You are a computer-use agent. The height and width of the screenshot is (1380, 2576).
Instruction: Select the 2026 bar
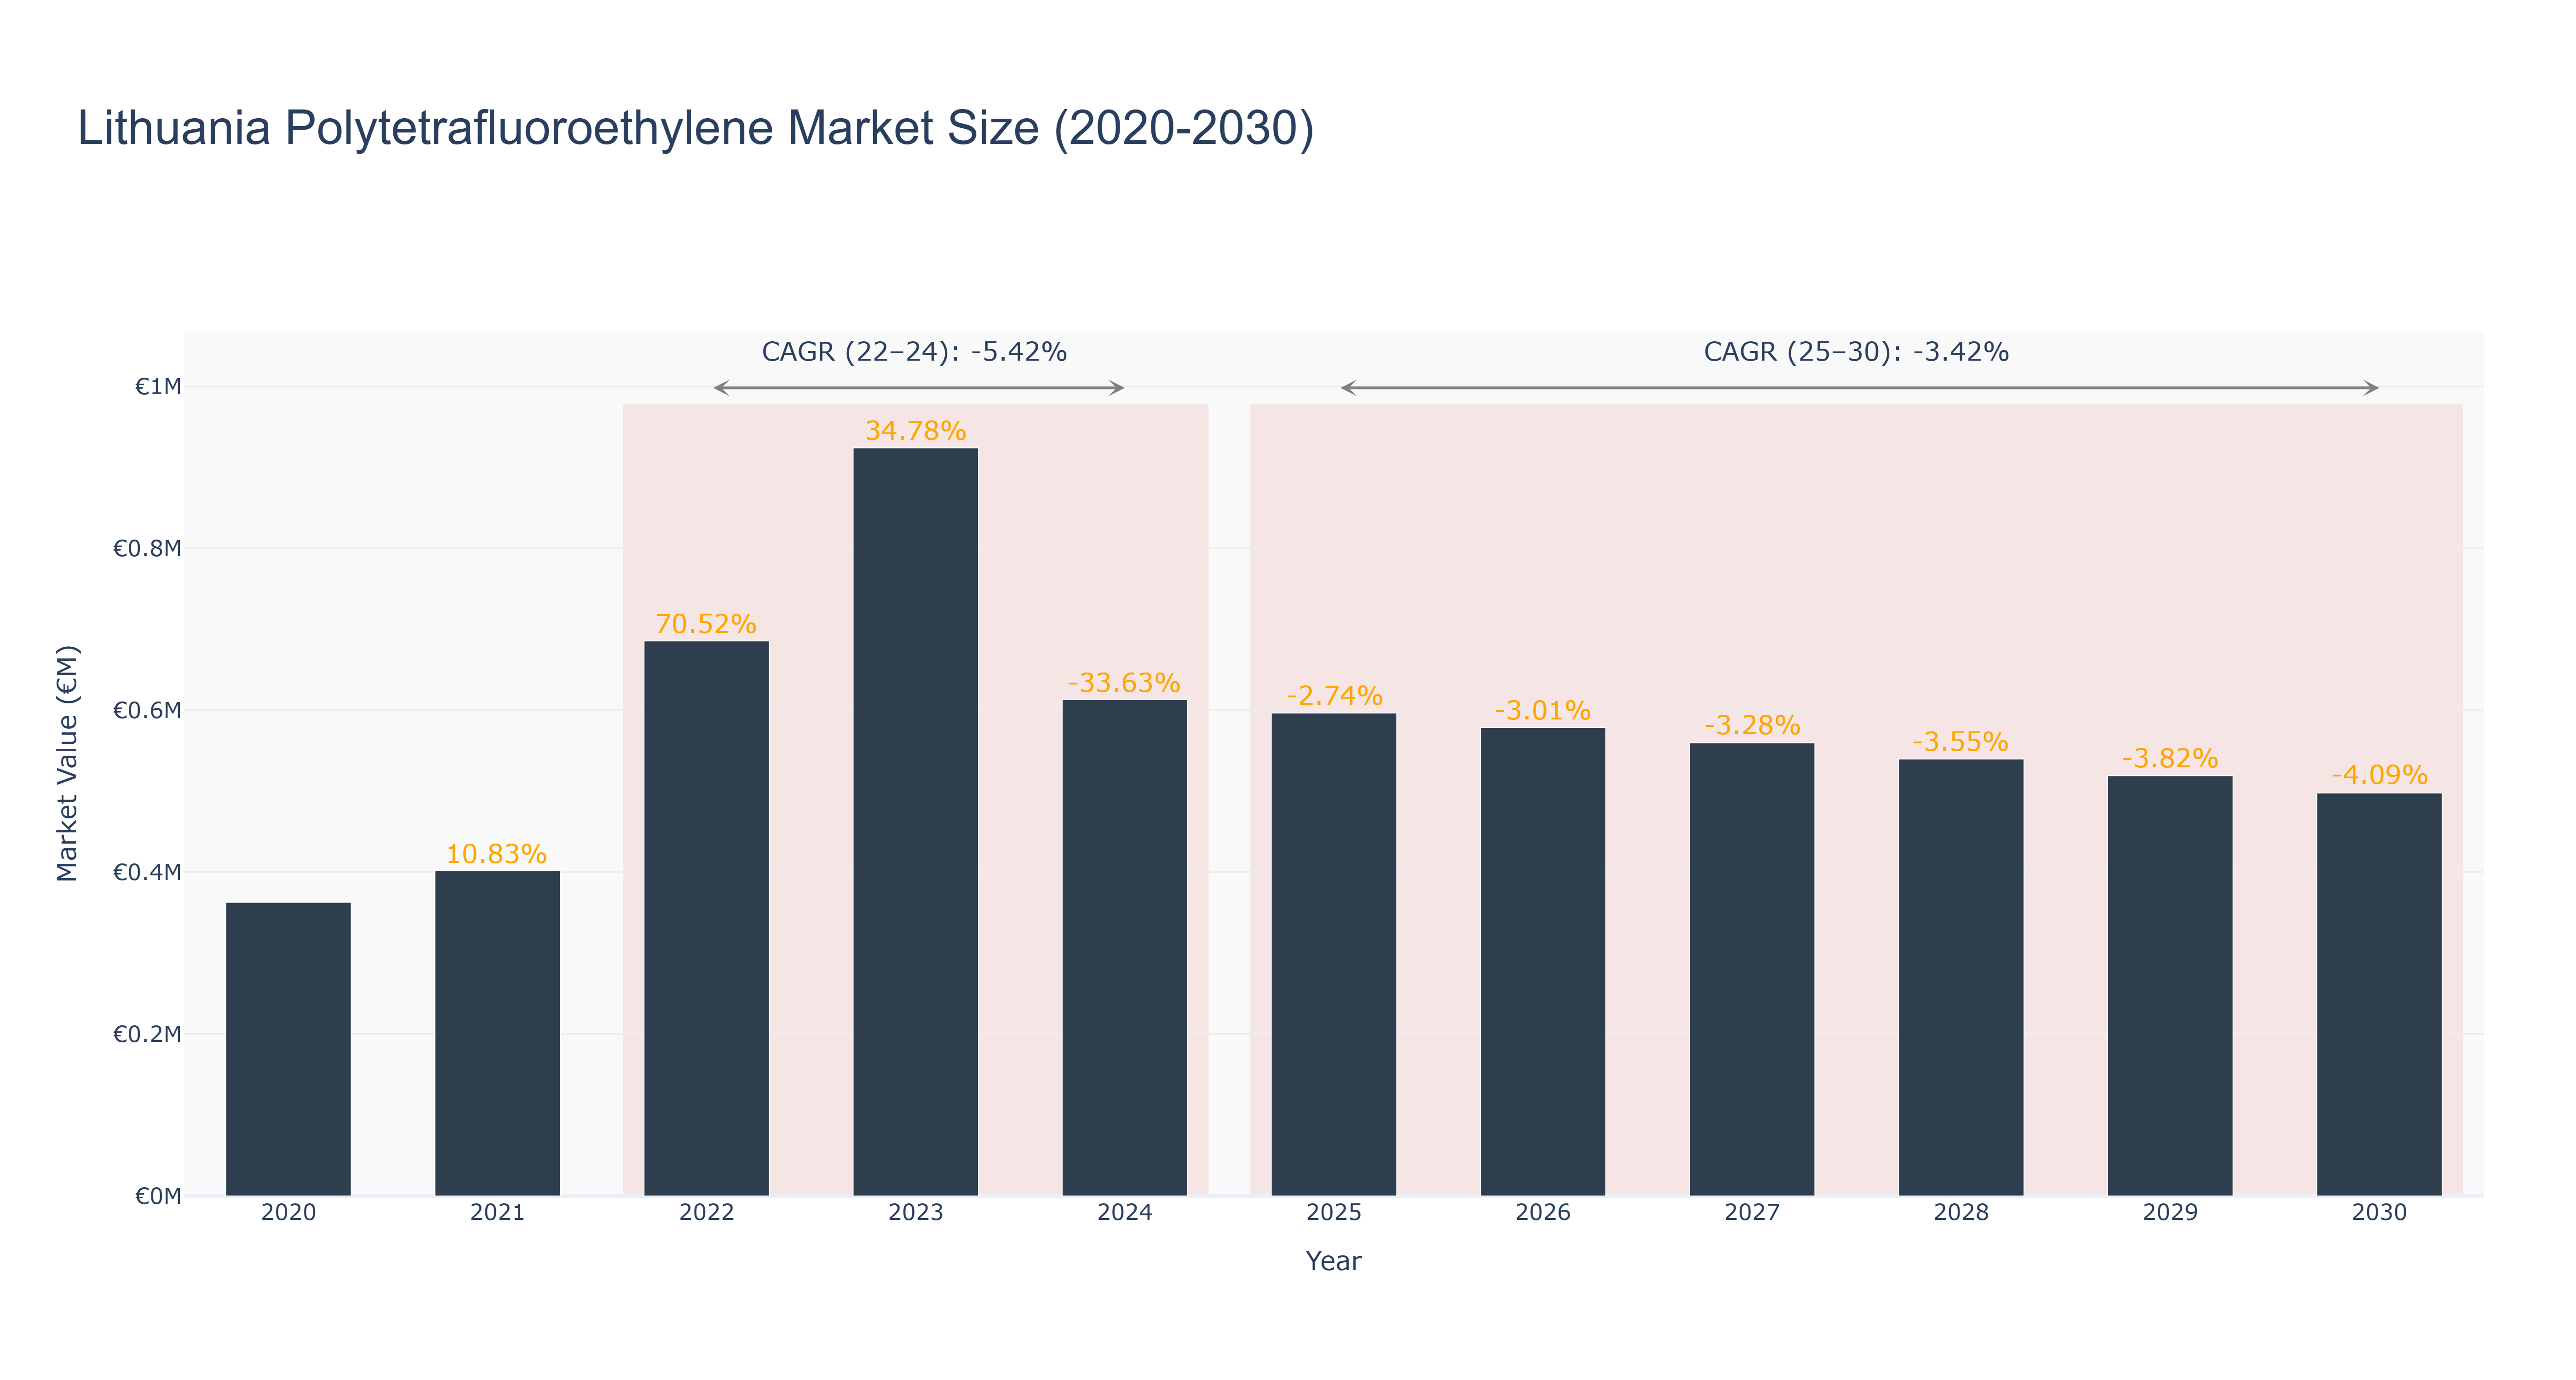tap(1542, 962)
